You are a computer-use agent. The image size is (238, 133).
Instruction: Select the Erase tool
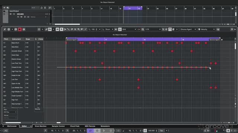[x=72, y=29]
